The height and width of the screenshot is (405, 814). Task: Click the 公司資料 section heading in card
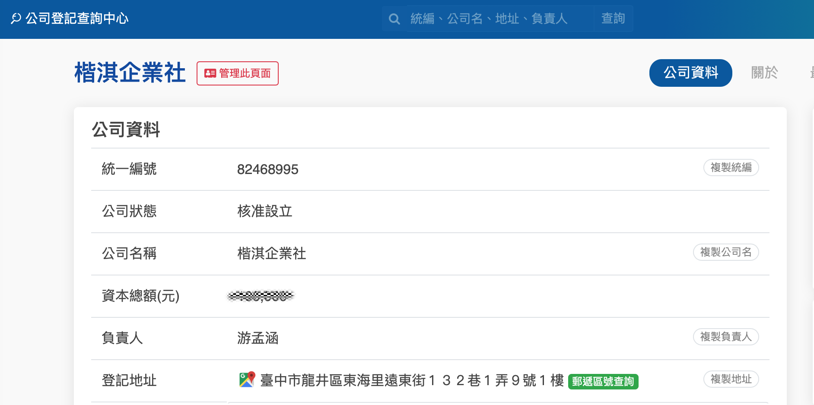[126, 130]
